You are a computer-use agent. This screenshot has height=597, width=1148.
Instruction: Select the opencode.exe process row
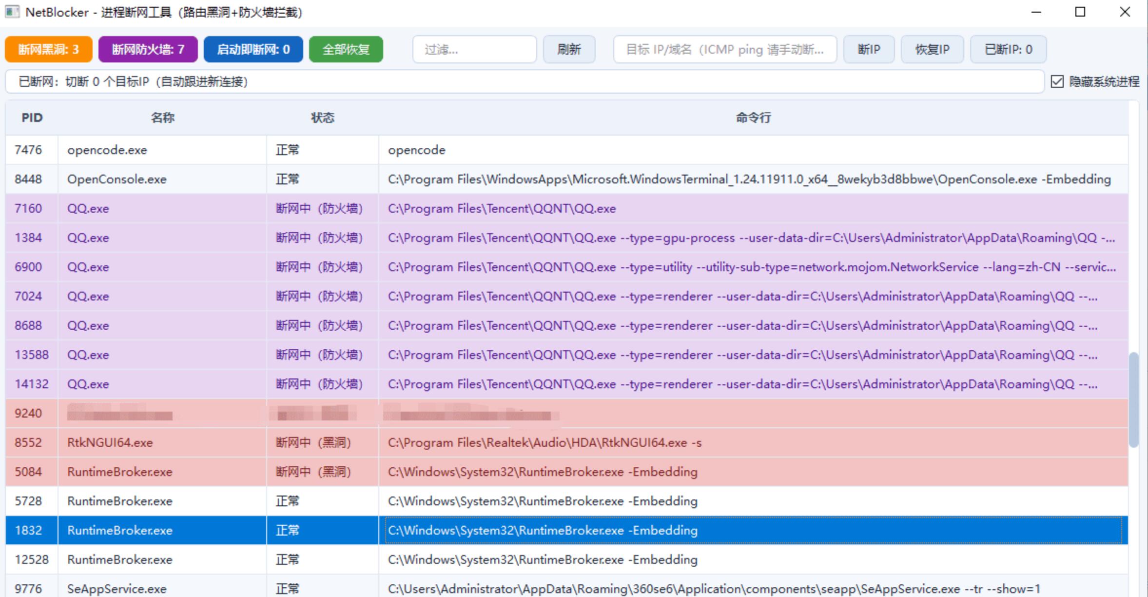(x=567, y=150)
